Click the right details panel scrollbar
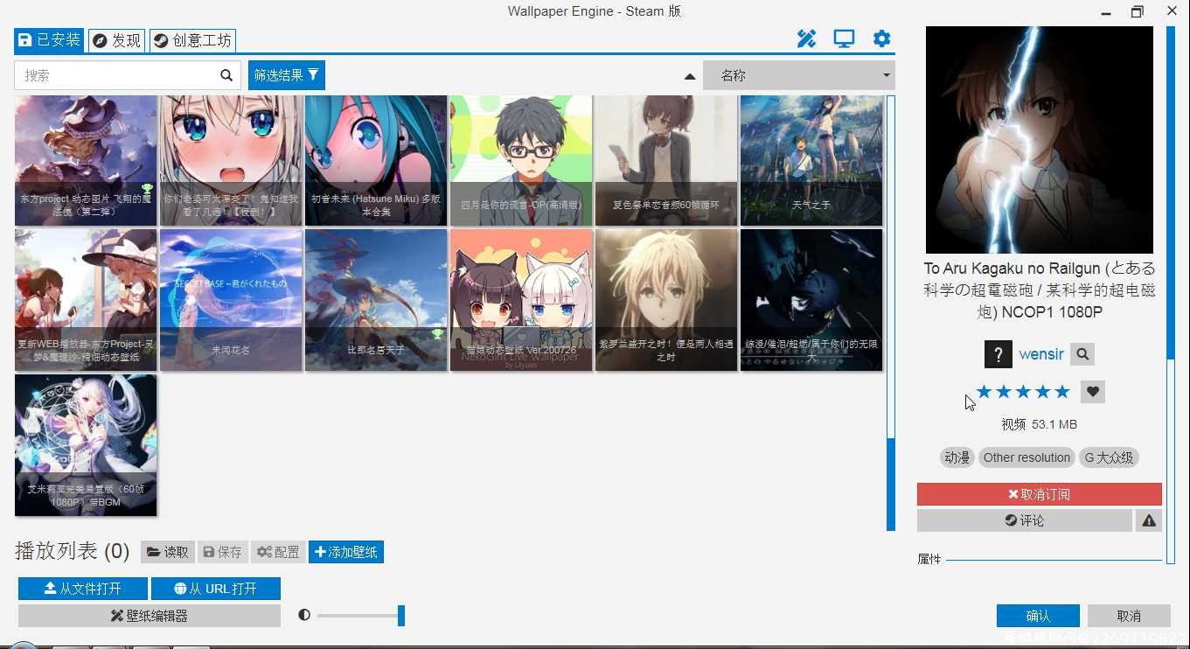Viewport: 1190px width, 649px height. pyautogui.click(x=1171, y=293)
